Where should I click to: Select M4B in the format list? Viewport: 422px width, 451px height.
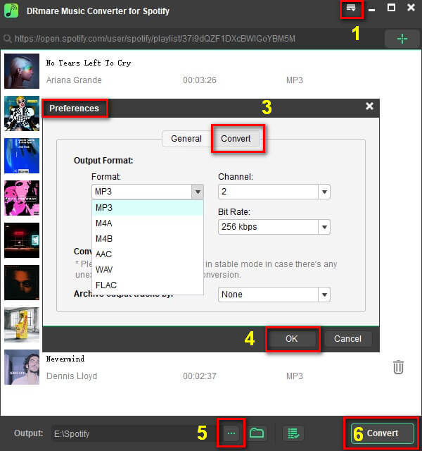pos(148,239)
